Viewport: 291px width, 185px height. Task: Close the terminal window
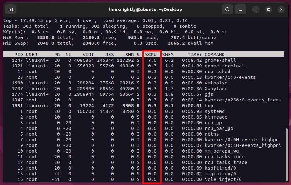(281, 9)
